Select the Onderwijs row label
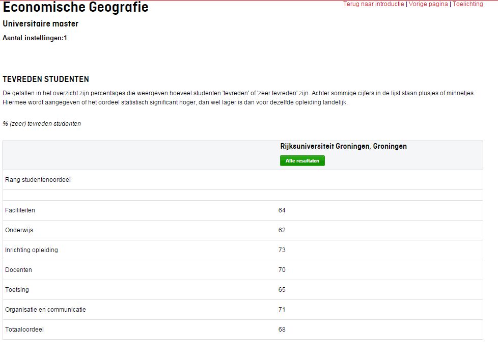This screenshot has width=498, height=355. (x=19, y=230)
